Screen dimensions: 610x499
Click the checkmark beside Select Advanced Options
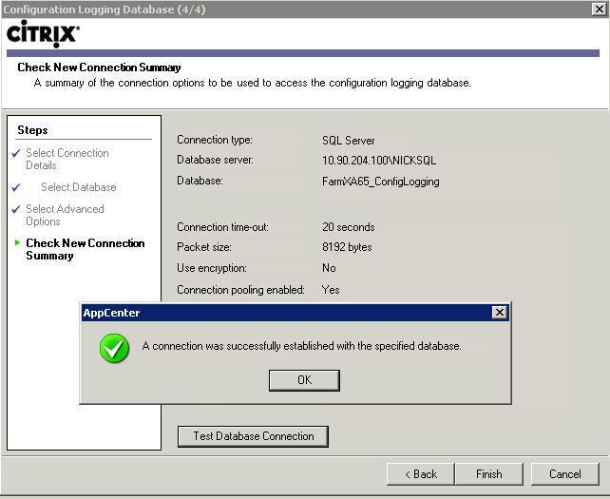(x=16, y=209)
